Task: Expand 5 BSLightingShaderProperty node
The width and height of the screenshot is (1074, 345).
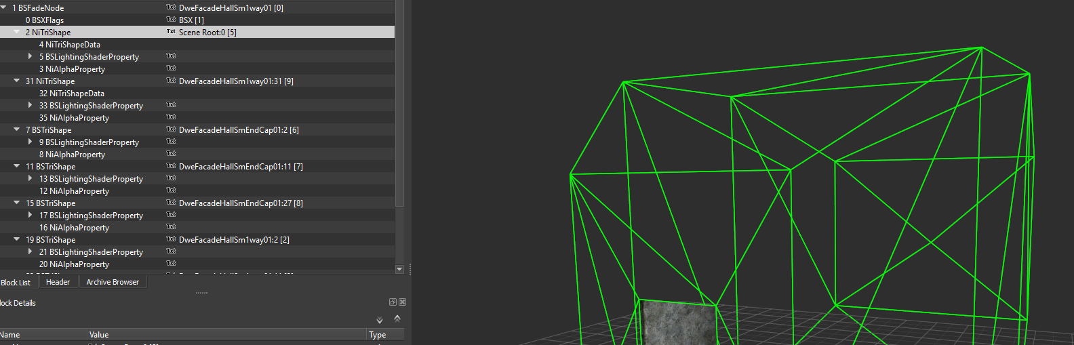Action: click(30, 56)
